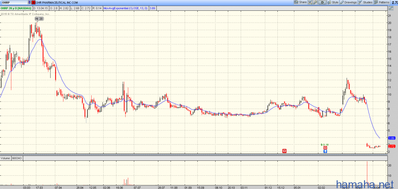Click the 'L: 2.68' low value
This screenshot has height=189, width=398.
click(x=75, y=8)
